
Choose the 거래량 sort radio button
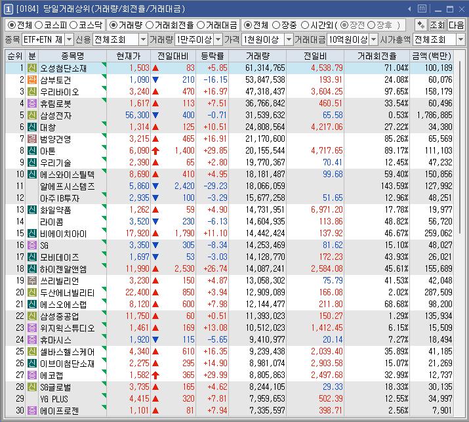point(113,25)
